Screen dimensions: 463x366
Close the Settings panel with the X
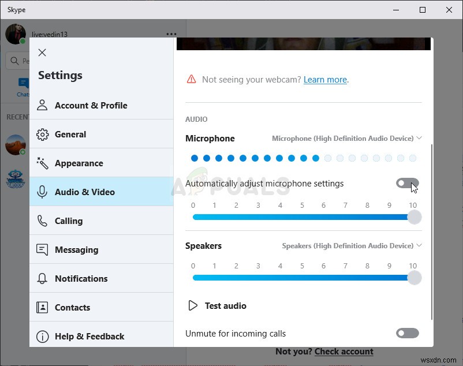click(x=42, y=52)
